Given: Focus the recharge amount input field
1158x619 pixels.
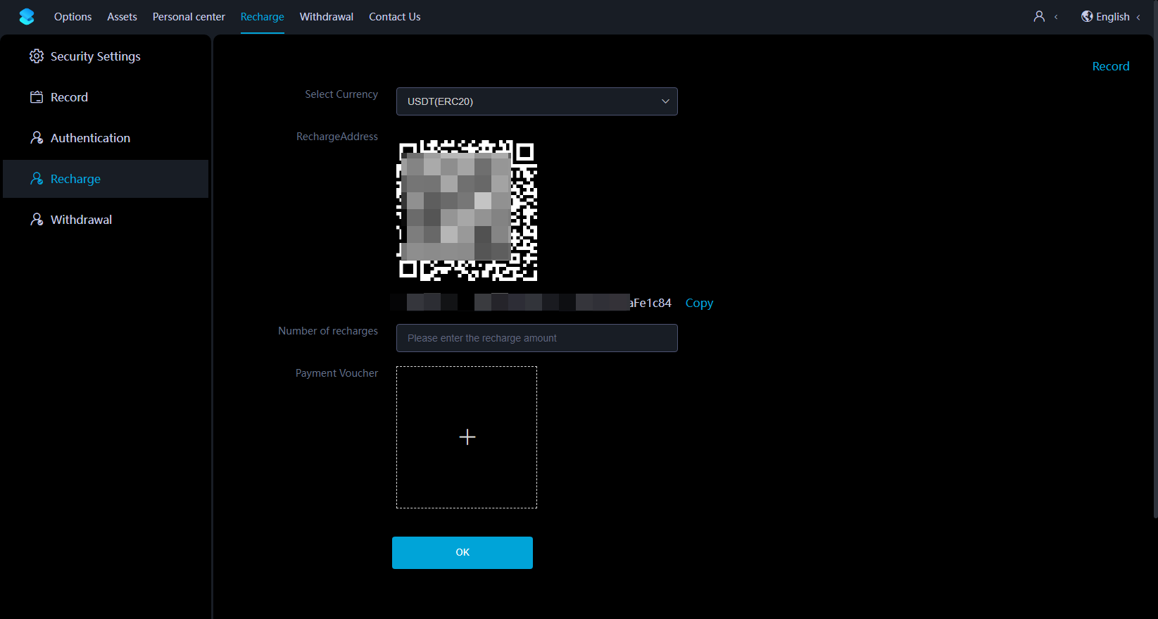Looking at the screenshot, I should click(x=537, y=338).
